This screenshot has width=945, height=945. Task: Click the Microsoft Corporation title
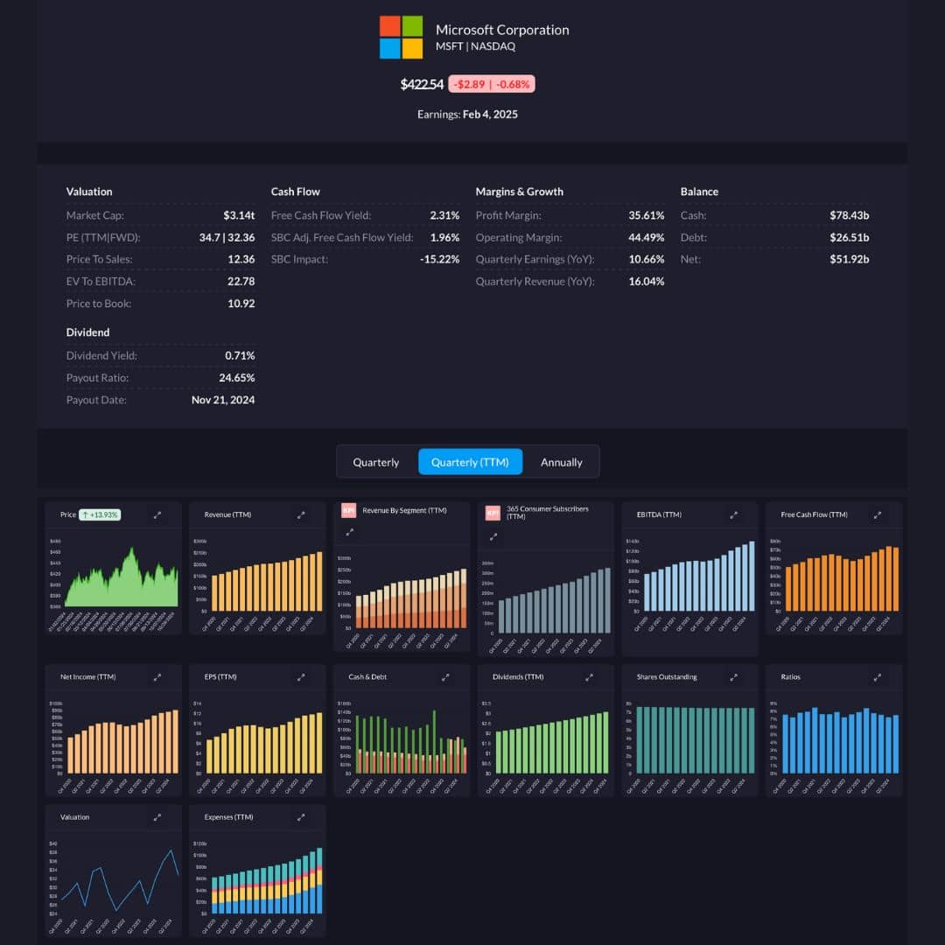[502, 30]
